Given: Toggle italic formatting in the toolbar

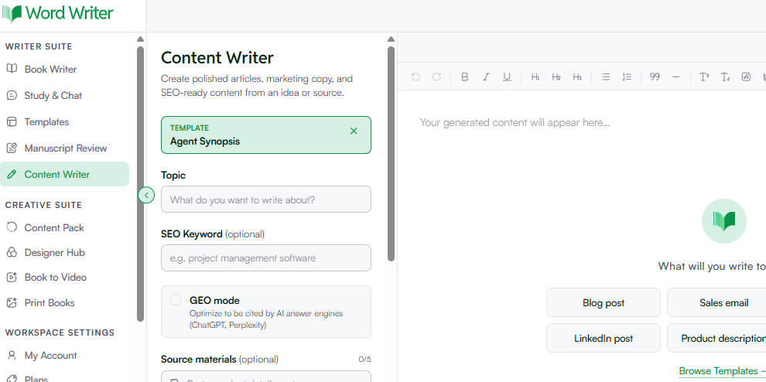Looking at the screenshot, I should tap(486, 77).
